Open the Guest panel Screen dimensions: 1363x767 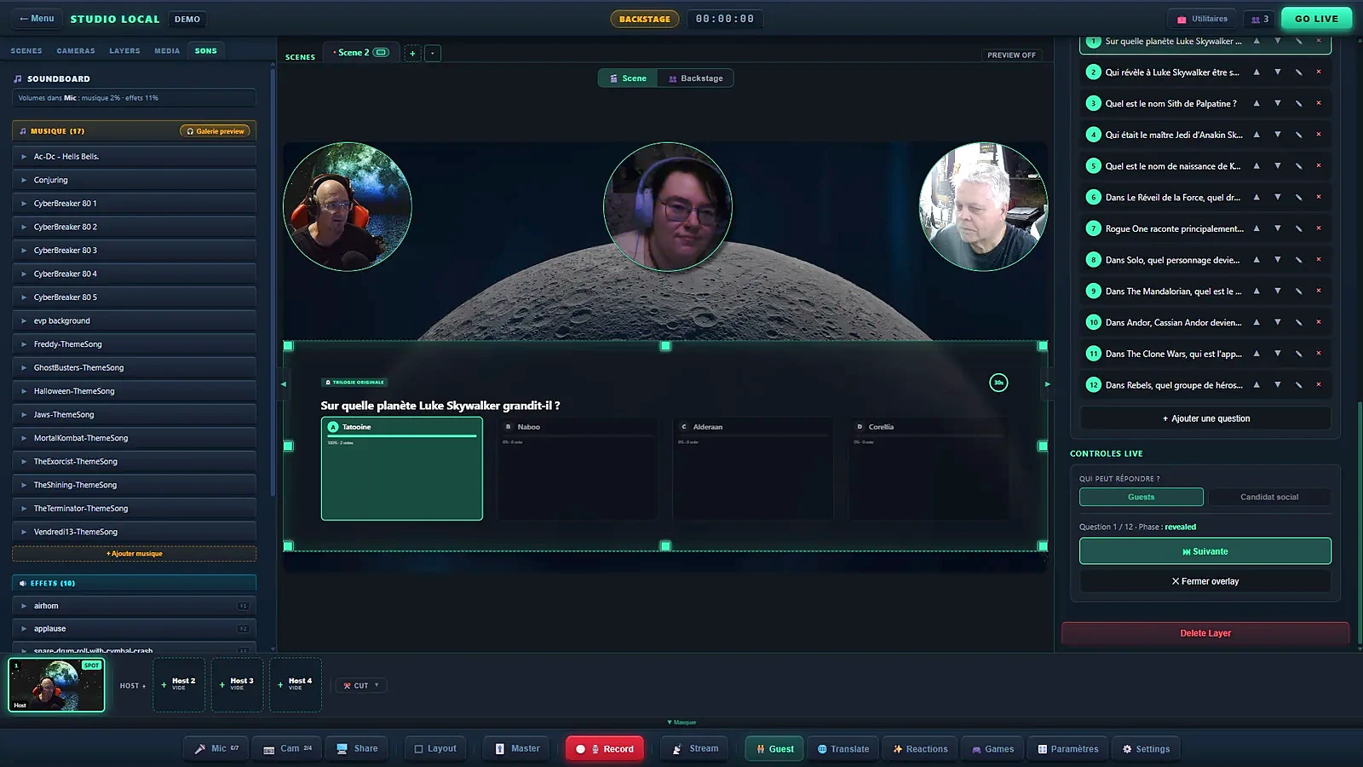[774, 748]
